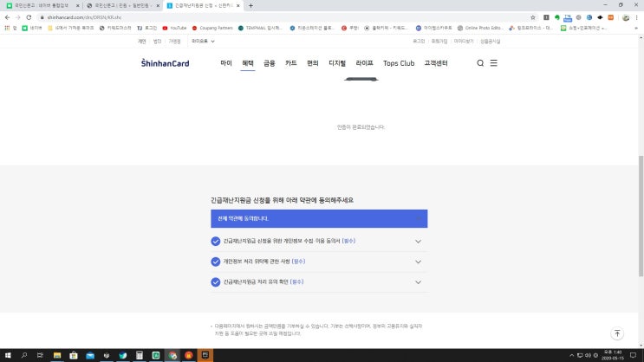Image resolution: width=644 pixels, height=362 pixels.
Task: Click the browser back arrow
Action: coord(7,17)
